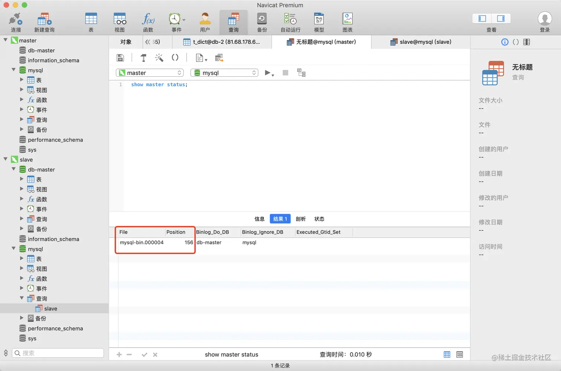This screenshot has height=371, width=561.
Task: Apply changes with the checkmark button
Action: 144,355
